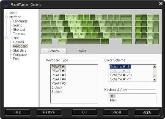Confirm settings with OK button

point(84,112)
